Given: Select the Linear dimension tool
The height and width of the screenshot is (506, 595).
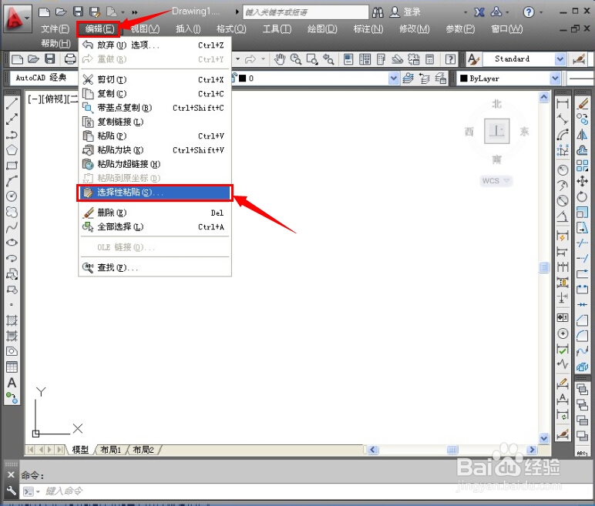Looking at the screenshot, I should [563, 103].
